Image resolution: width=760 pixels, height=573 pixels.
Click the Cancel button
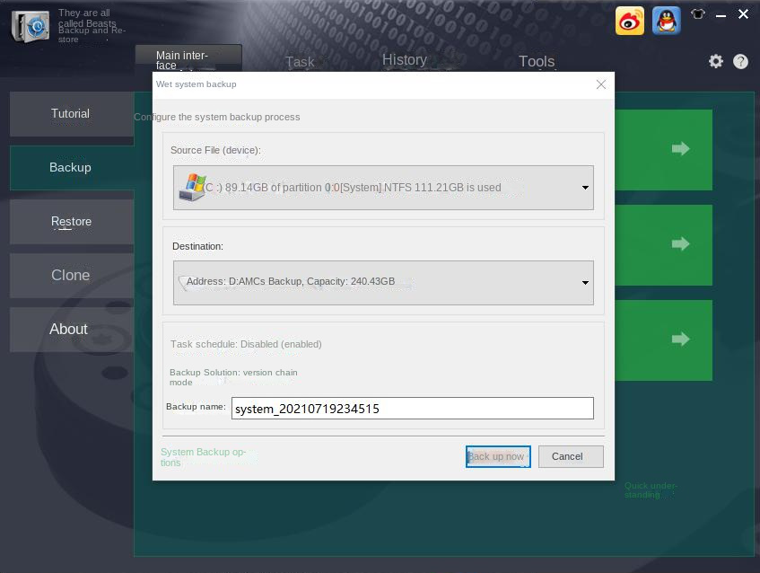(570, 456)
